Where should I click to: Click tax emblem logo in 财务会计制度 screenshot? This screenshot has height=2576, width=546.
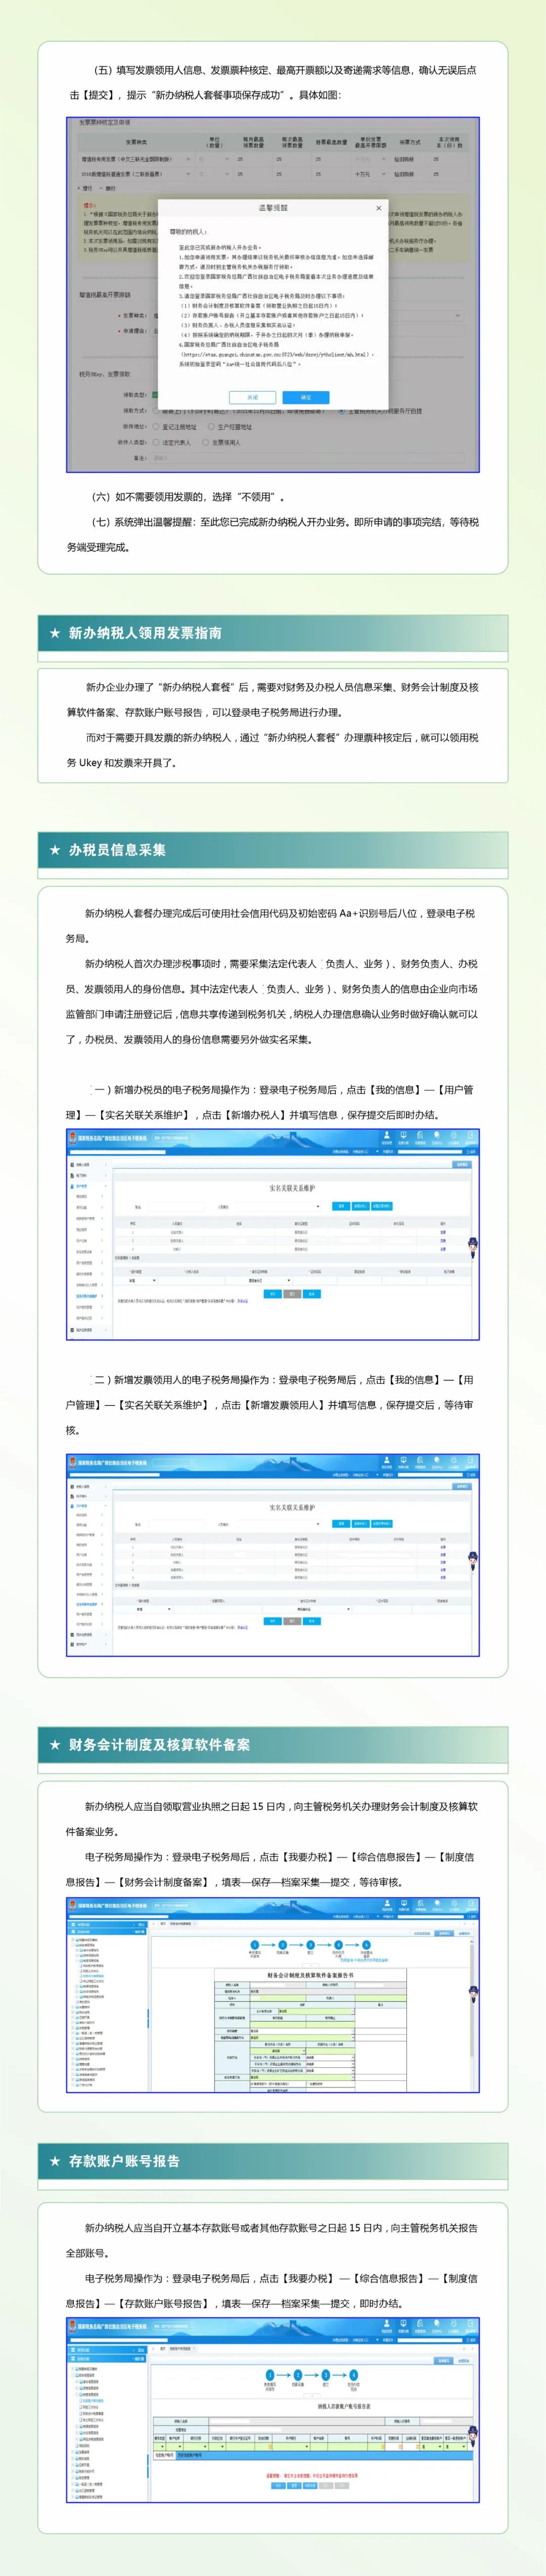[74, 1906]
